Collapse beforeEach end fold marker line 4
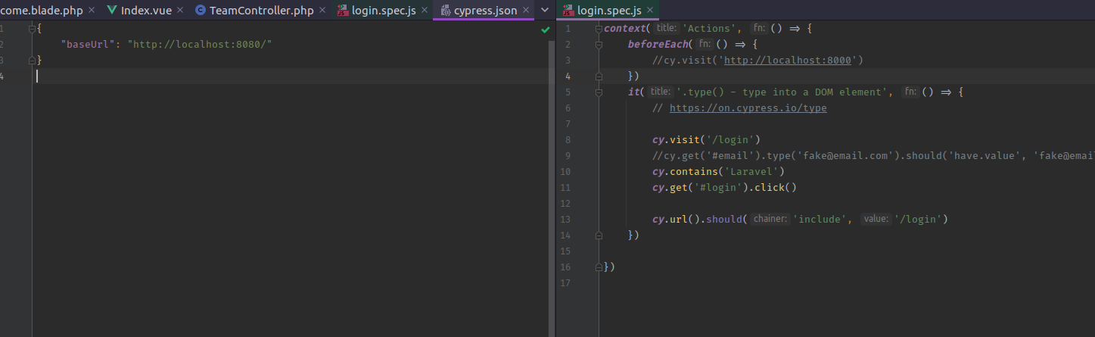Screen dimensions: 1095x337 599,76
